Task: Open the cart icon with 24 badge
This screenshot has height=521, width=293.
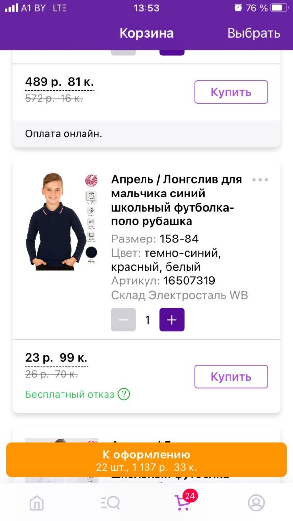Action: [183, 502]
